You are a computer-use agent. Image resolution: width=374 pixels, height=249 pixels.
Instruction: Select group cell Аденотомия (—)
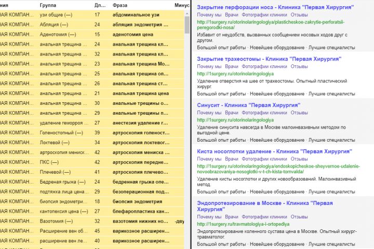tap(58, 35)
